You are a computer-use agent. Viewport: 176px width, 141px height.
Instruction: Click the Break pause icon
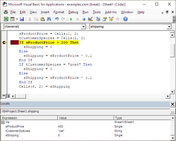pos(77,19)
